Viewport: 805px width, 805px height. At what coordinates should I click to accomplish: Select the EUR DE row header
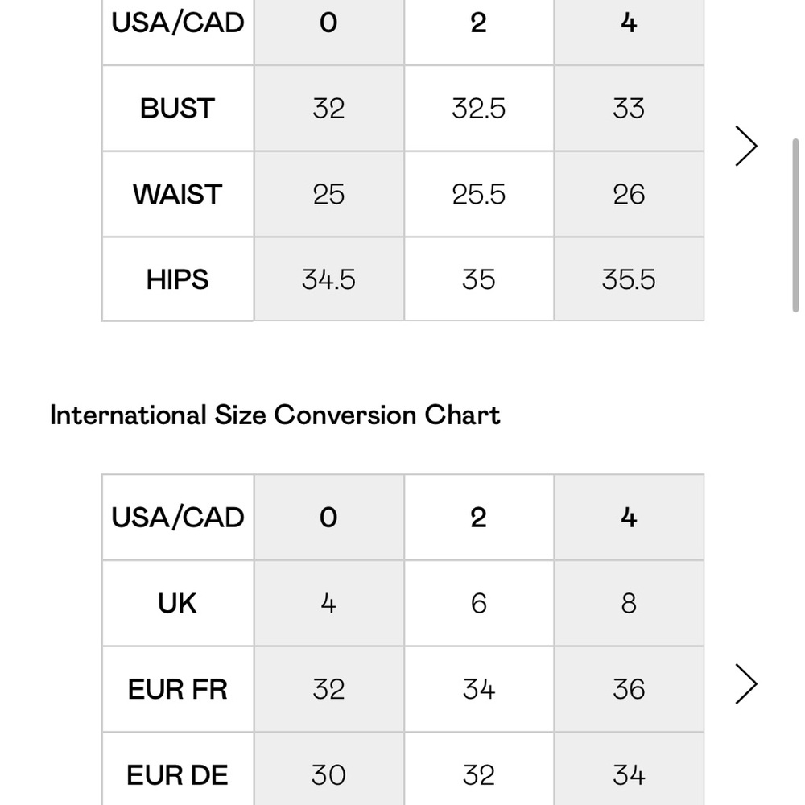[178, 769]
